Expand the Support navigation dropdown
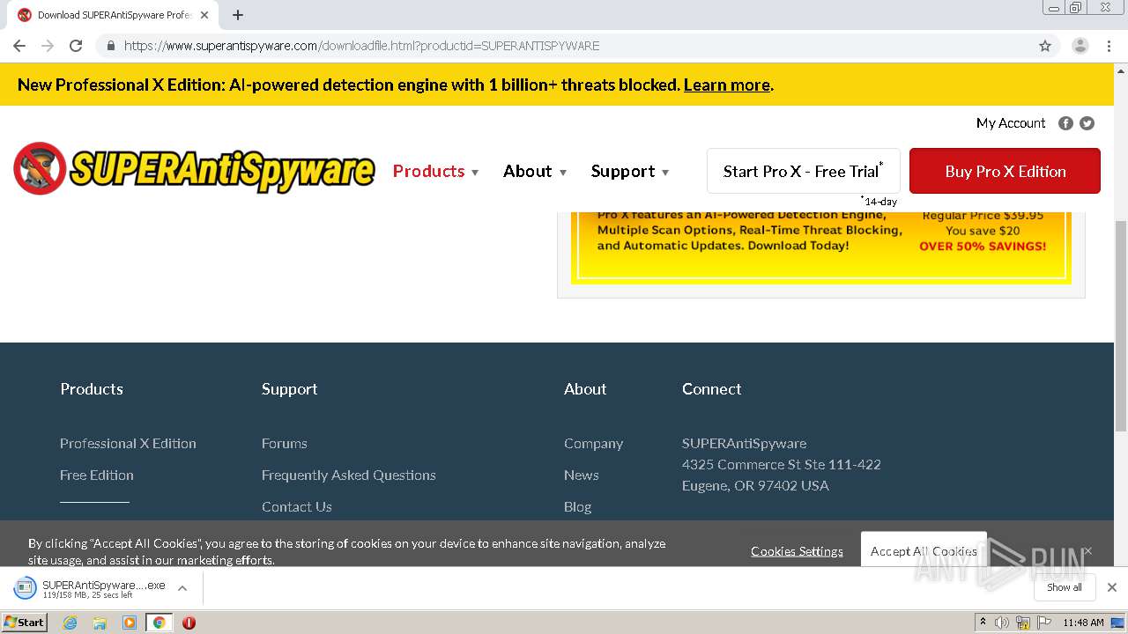Image resolution: width=1128 pixels, height=634 pixels. coord(630,172)
